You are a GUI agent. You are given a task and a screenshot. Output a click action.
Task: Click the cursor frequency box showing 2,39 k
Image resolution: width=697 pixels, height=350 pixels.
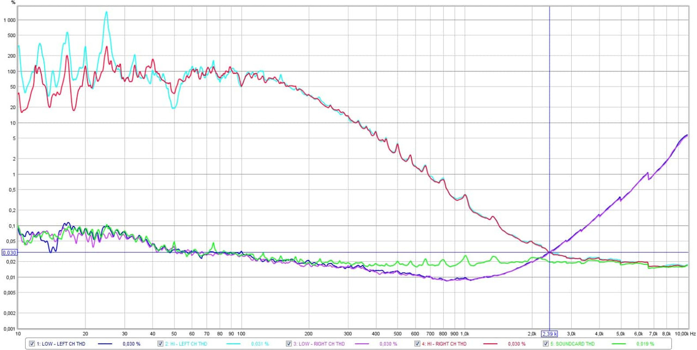point(549,333)
